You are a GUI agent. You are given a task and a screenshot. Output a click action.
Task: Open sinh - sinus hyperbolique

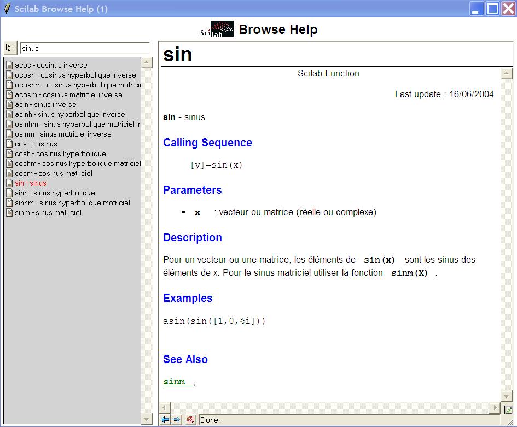(x=55, y=193)
